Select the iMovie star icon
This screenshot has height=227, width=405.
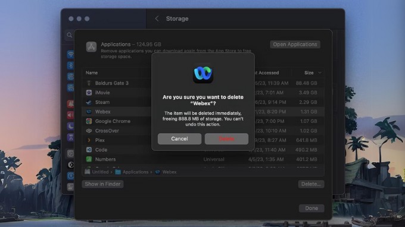pyautogui.click(x=89, y=93)
